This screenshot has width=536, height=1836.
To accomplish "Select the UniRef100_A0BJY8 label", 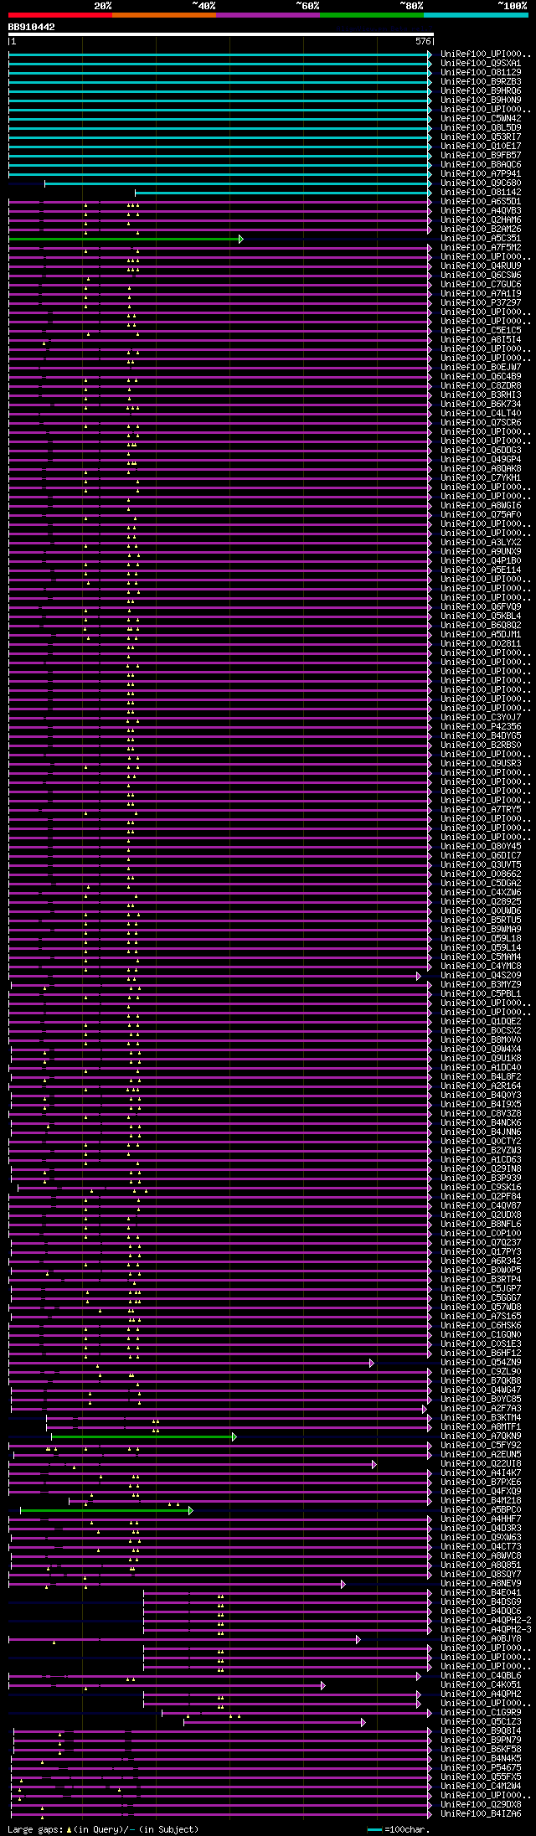I will tap(481, 1638).
